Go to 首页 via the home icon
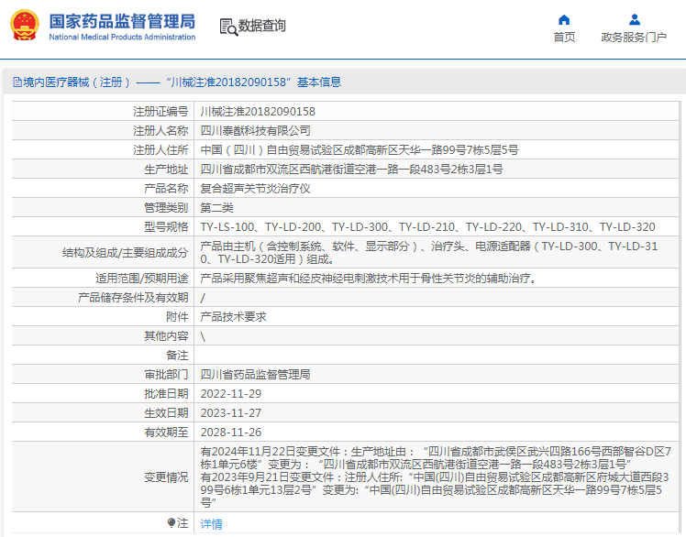 tap(564, 19)
